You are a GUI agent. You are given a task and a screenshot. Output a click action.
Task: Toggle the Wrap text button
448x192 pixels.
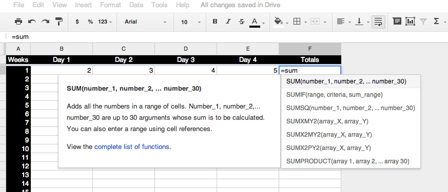pyautogui.click(x=378, y=22)
